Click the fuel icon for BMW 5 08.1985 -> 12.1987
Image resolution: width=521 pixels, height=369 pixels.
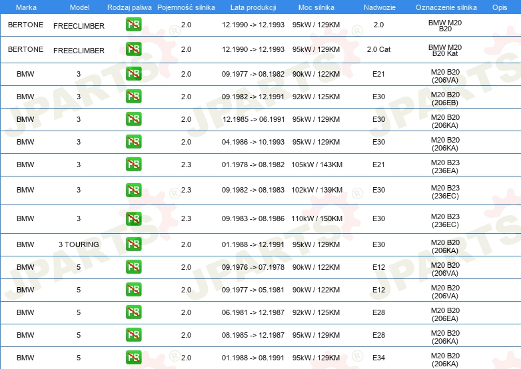pyautogui.click(x=133, y=334)
